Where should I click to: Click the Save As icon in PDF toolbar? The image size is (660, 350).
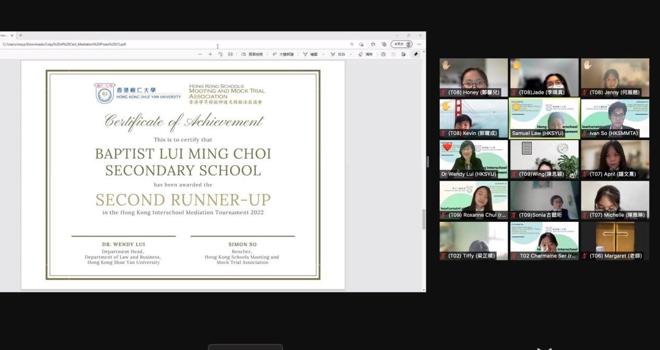point(404,54)
